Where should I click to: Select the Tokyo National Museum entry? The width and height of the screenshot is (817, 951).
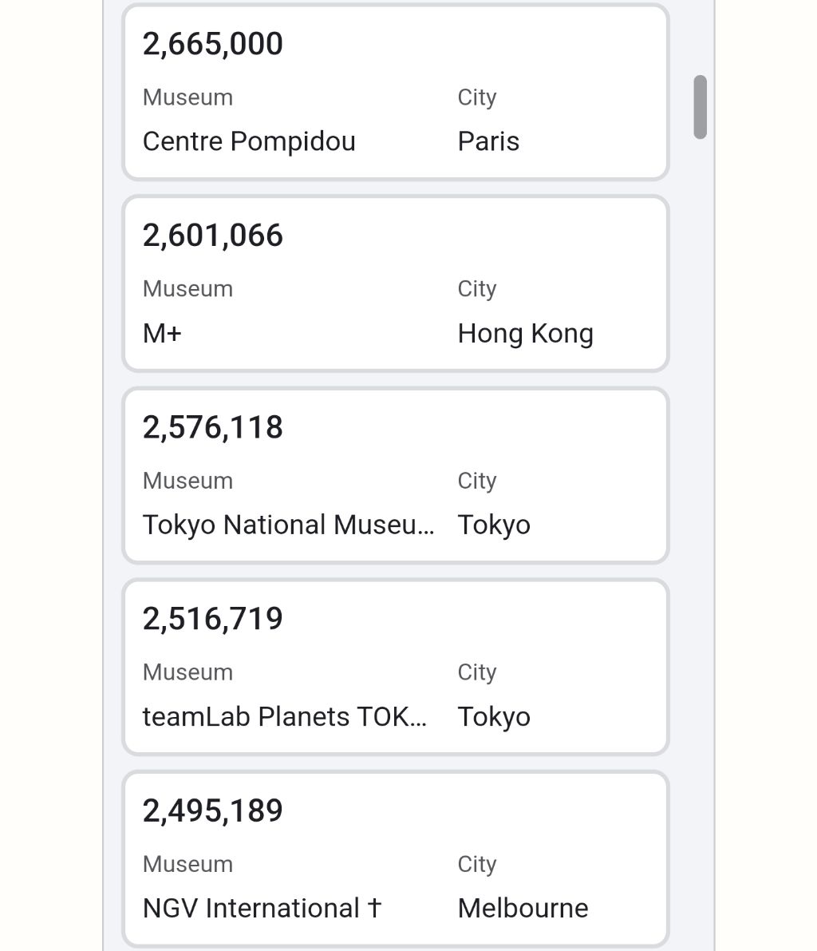pos(396,476)
